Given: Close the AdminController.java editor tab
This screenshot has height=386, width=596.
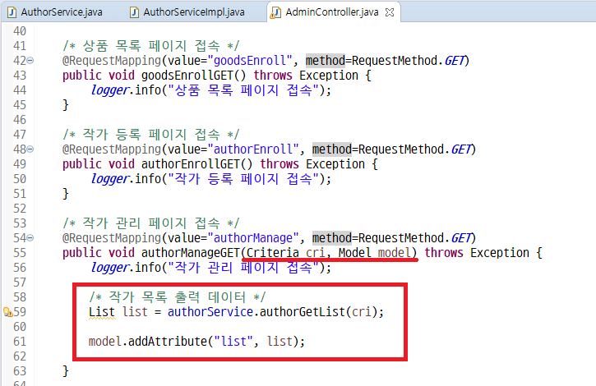Looking at the screenshot, I should (390, 12).
